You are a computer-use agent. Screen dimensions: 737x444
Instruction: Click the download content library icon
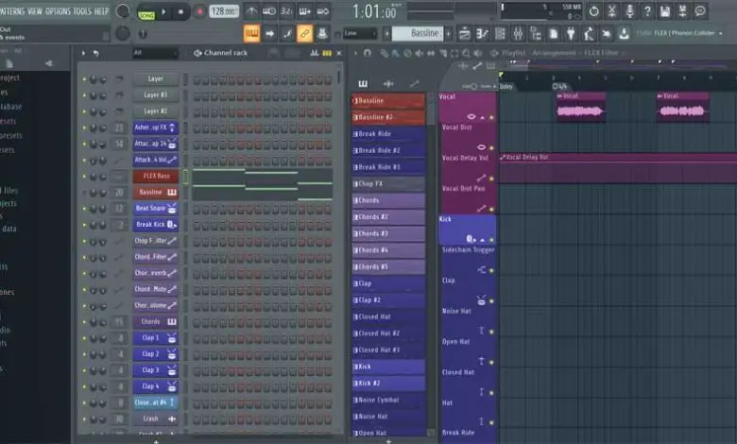coord(624,33)
